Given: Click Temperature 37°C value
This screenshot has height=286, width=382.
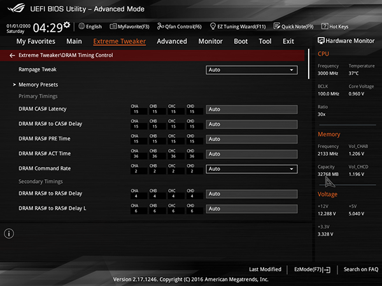Looking at the screenshot, I should coord(353,73).
